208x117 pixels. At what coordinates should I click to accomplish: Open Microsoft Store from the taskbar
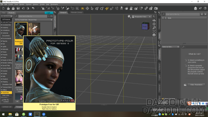coord(17,114)
